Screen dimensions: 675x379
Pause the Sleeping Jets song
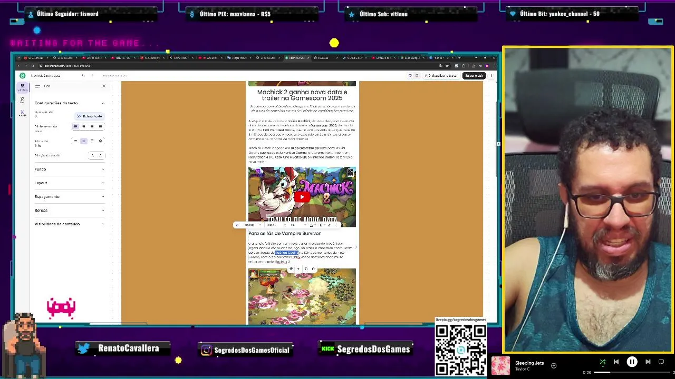pyautogui.click(x=632, y=362)
